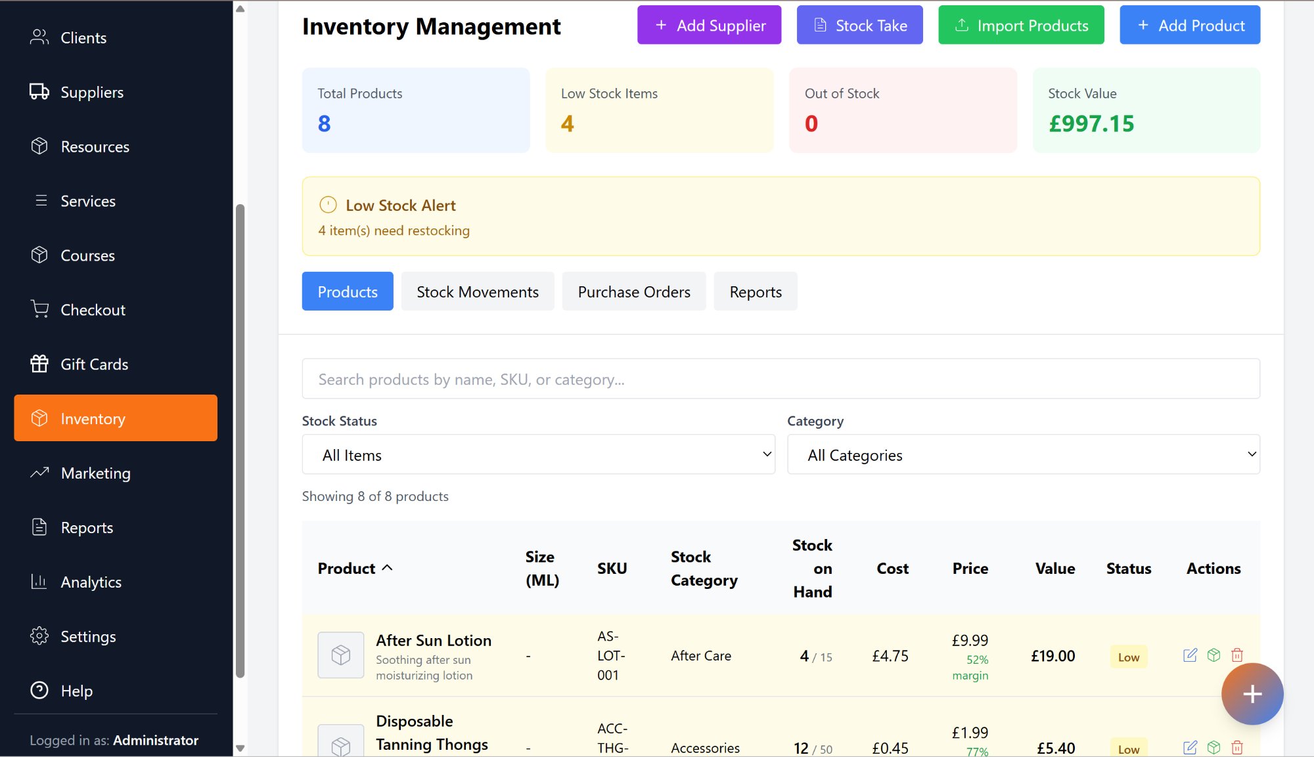Viewport: 1314px width, 757px height.
Task: Switch to the Stock Movements tab
Action: point(477,292)
